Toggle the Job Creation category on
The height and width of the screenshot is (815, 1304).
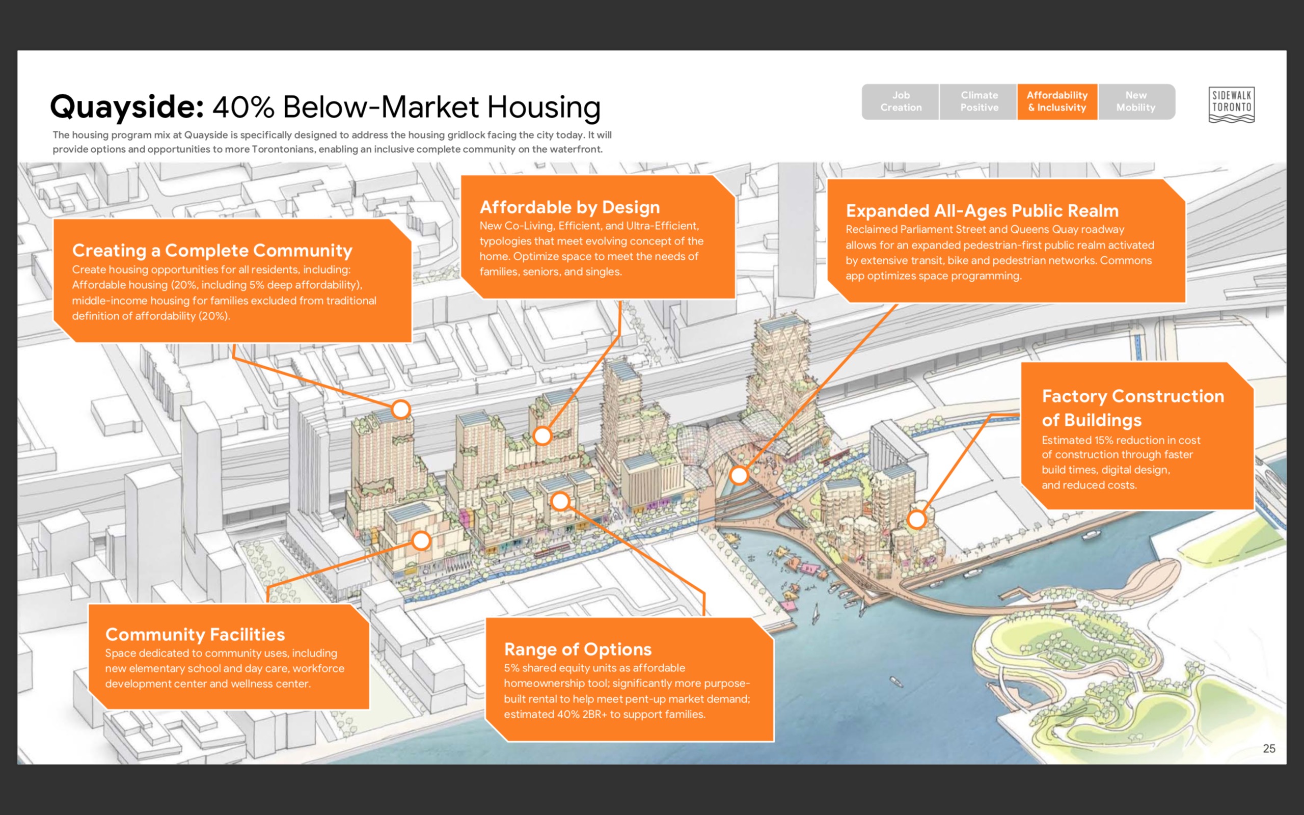point(901,101)
